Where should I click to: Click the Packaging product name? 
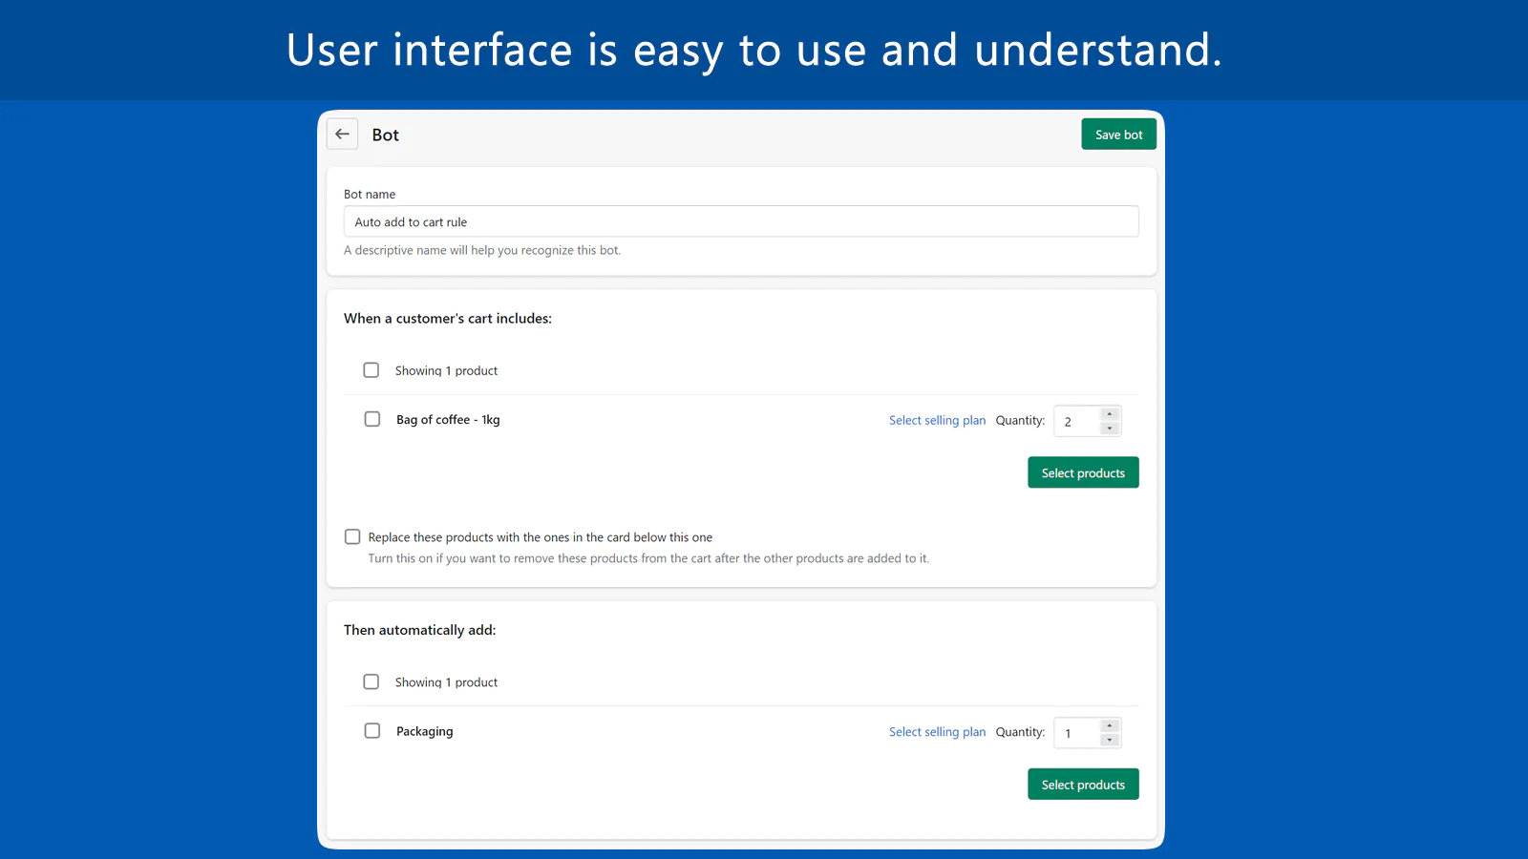pyautogui.click(x=425, y=732)
